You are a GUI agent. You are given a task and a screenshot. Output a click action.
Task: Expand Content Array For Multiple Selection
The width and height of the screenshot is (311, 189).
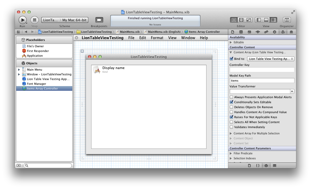coord(231,133)
